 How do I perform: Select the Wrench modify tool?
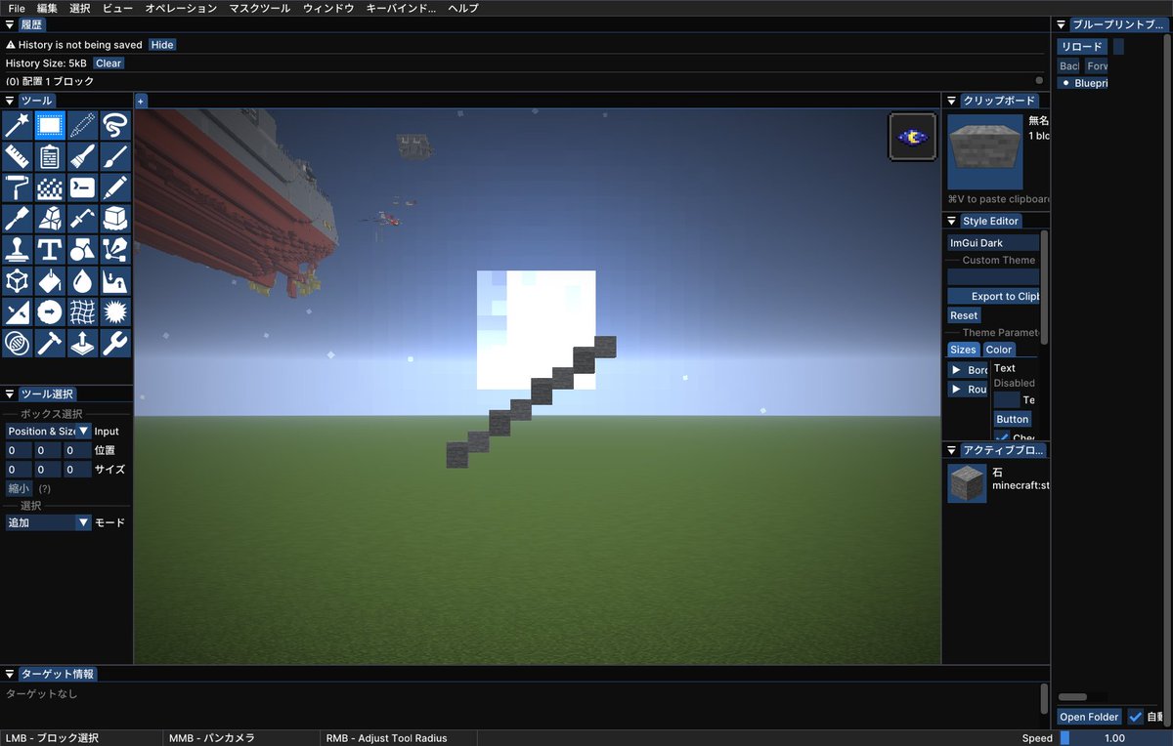114,344
